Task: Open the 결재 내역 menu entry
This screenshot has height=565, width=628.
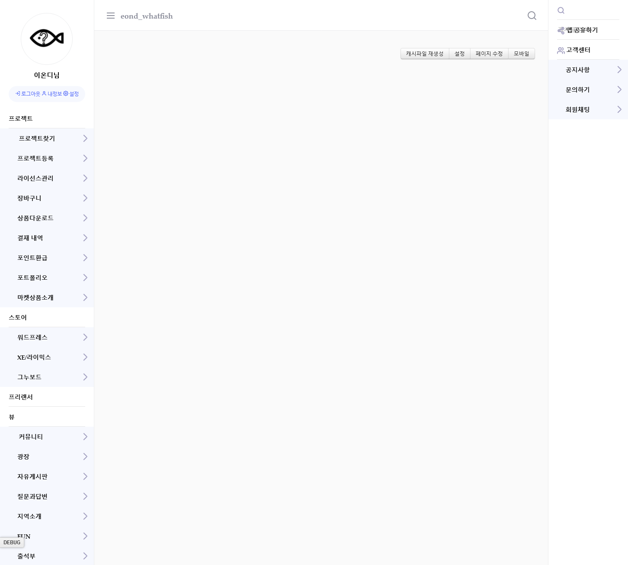Action: point(30,238)
